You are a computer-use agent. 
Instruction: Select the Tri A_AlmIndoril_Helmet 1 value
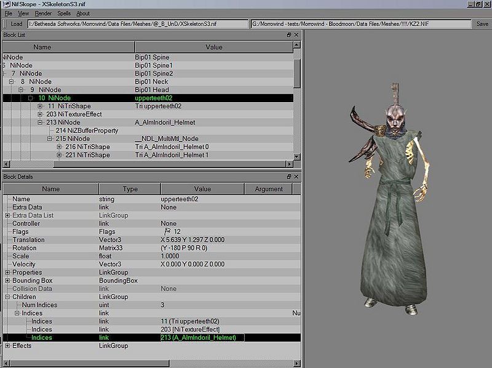click(172, 155)
